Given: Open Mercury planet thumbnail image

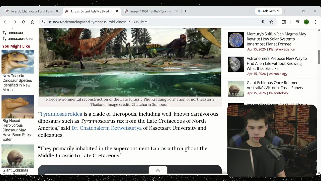Looking at the screenshot, I should pos(236,40).
